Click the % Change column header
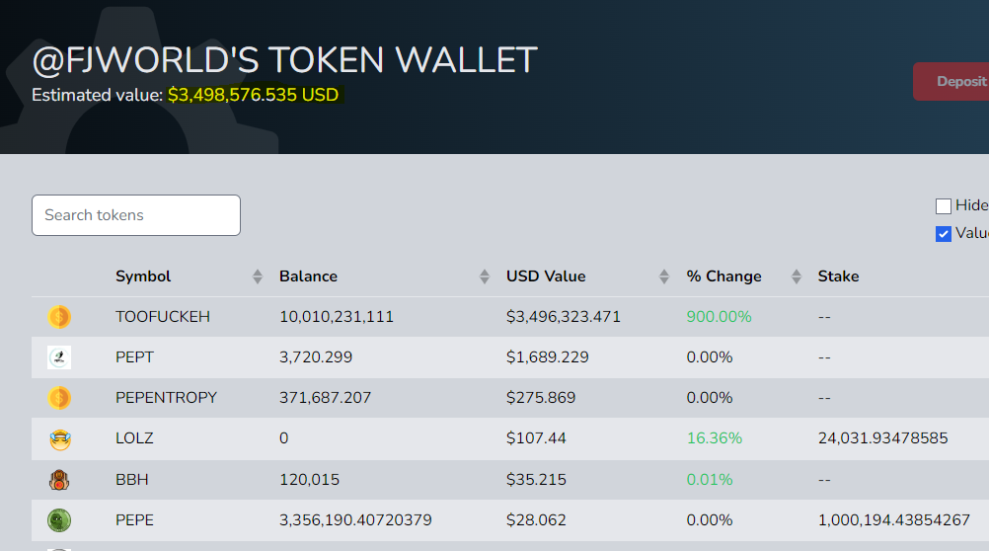The width and height of the screenshot is (989, 551). pyautogui.click(x=724, y=276)
